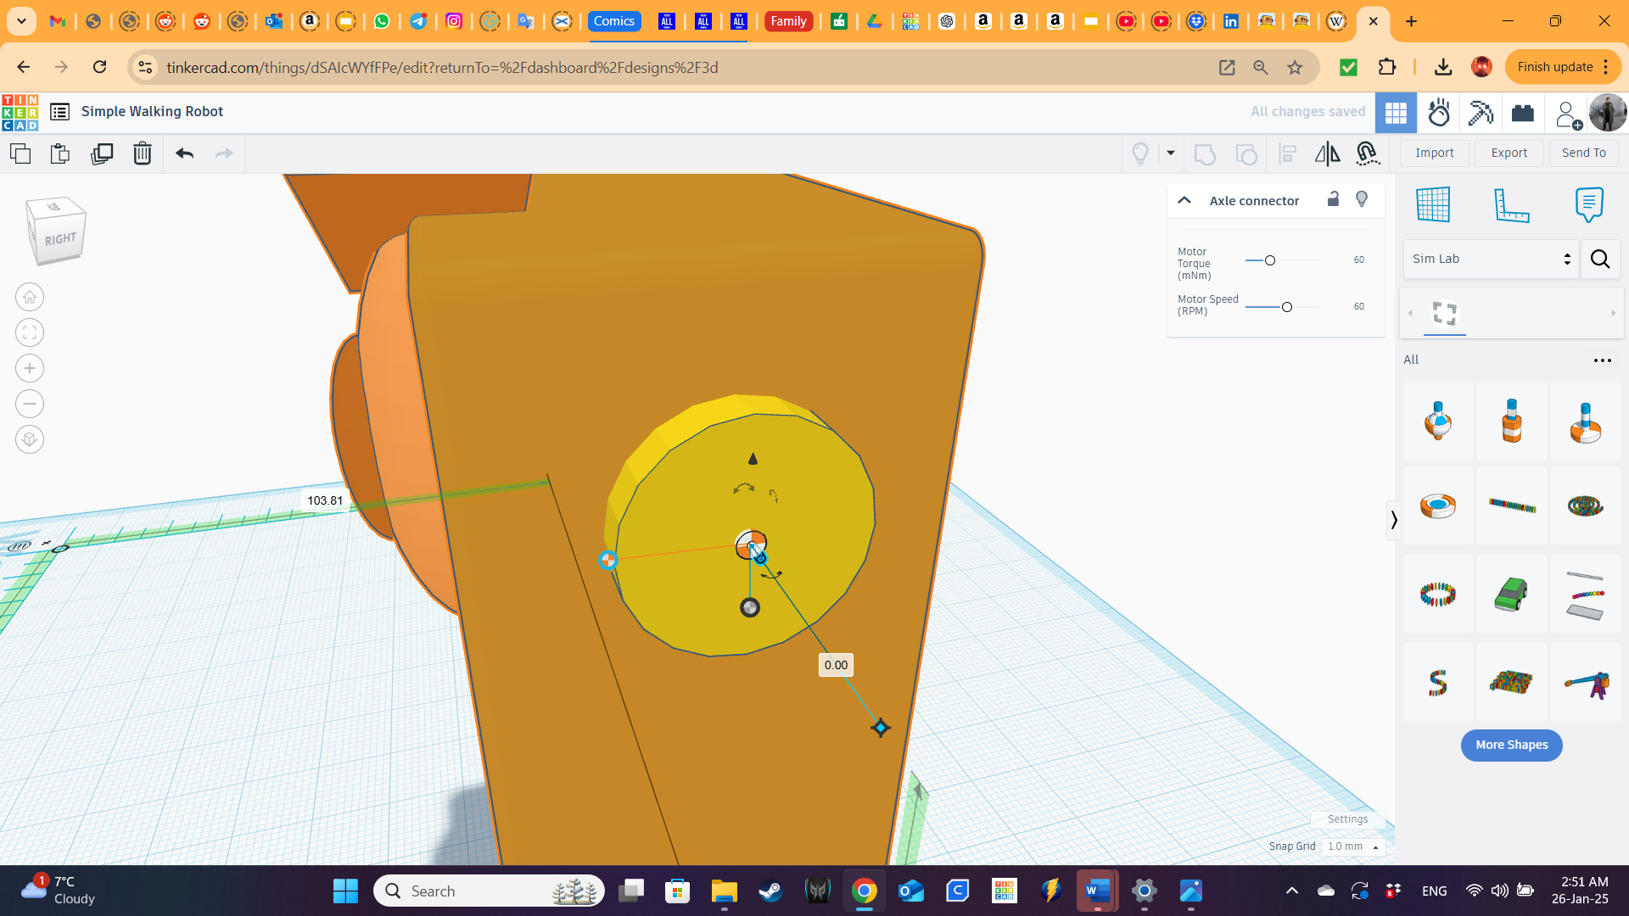Viewport: 1629px width, 916px height.
Task: Click the Export button
Action: [x=1509, y=153]
